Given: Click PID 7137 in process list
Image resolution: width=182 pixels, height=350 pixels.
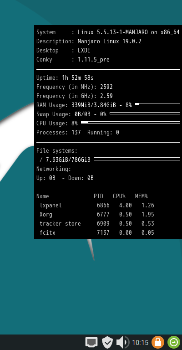Looking at the screenshot, I should tap(103, 233).
